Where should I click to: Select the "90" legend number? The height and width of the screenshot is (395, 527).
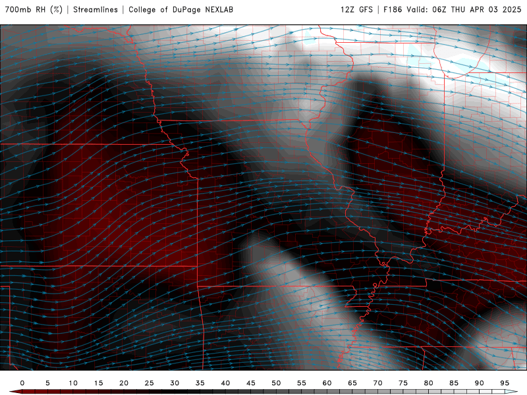(x=479, y=383)
